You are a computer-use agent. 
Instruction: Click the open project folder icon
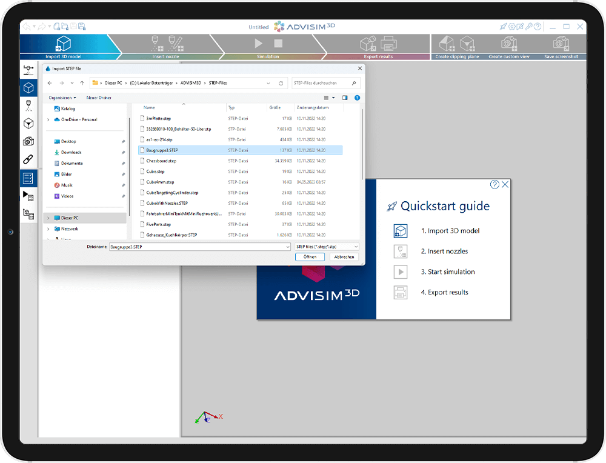point(65,26)
